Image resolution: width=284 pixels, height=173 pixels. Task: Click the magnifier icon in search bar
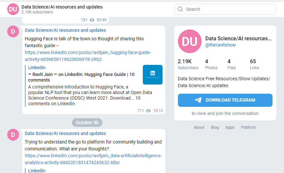click(180, 9)
